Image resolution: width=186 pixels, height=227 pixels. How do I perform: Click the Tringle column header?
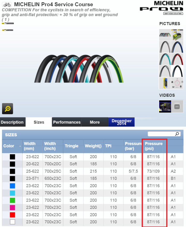tap(73, 146)
